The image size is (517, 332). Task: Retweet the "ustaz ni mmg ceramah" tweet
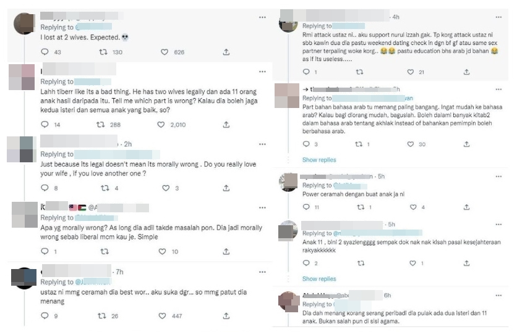pos(103,316)
